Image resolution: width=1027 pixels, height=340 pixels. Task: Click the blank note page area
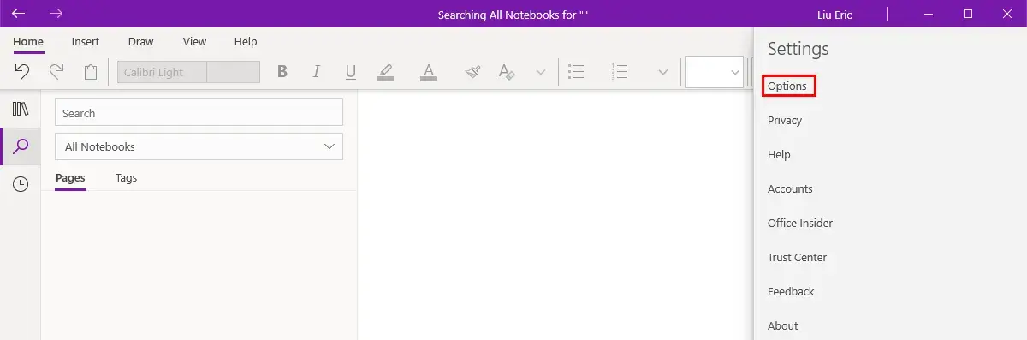(x=555, y=214)
